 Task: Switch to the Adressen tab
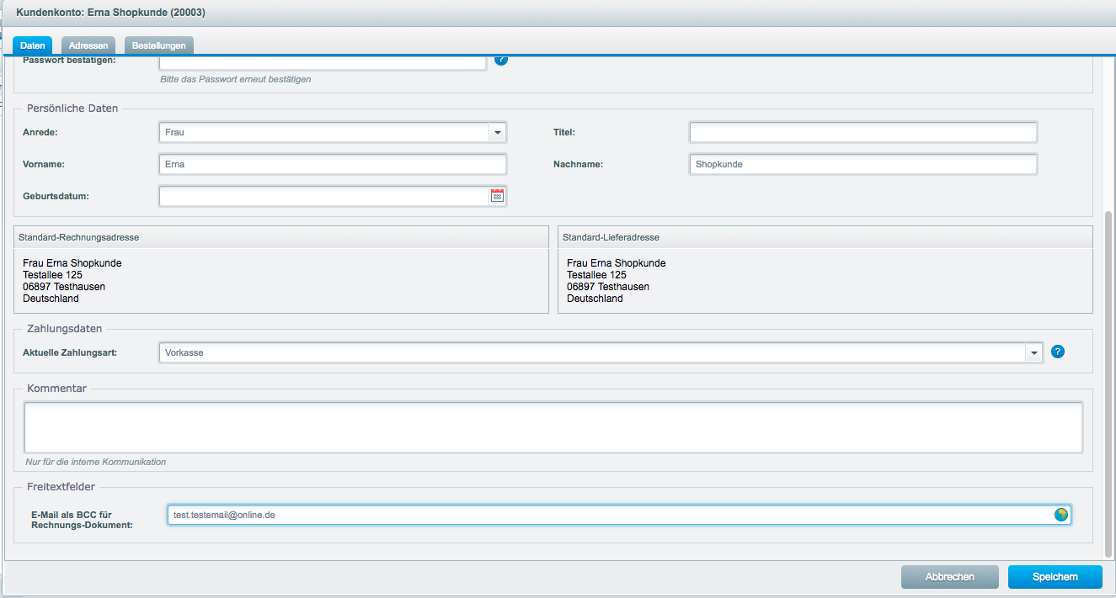tap(88, 45)
